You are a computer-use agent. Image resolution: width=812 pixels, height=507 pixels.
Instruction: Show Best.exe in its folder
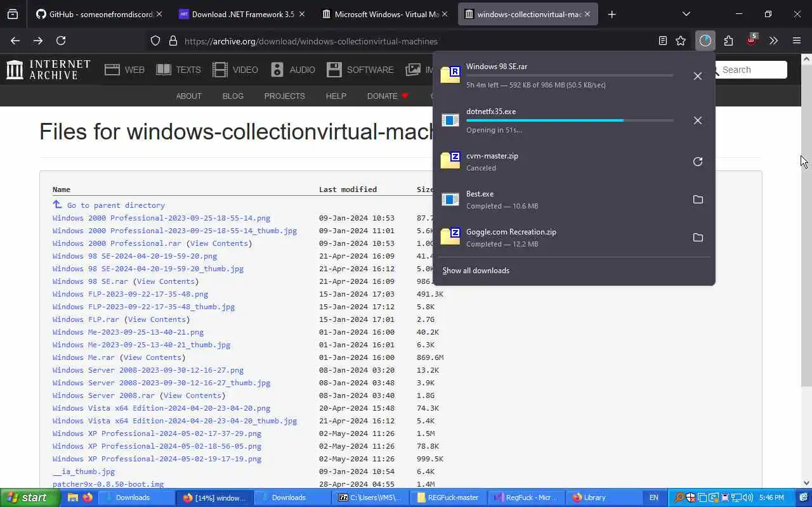[x=698, y=200]
